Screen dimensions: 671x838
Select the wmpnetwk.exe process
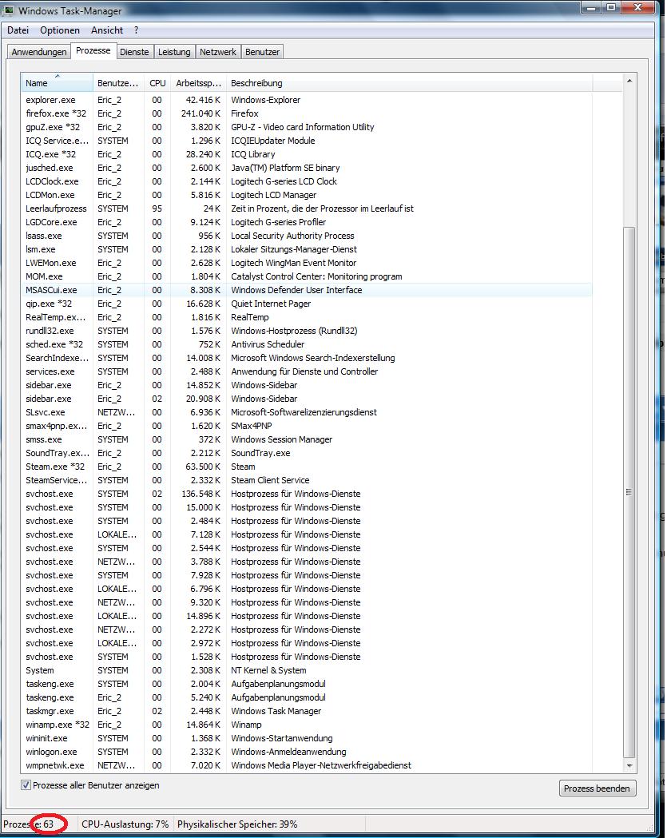point(307,765)
